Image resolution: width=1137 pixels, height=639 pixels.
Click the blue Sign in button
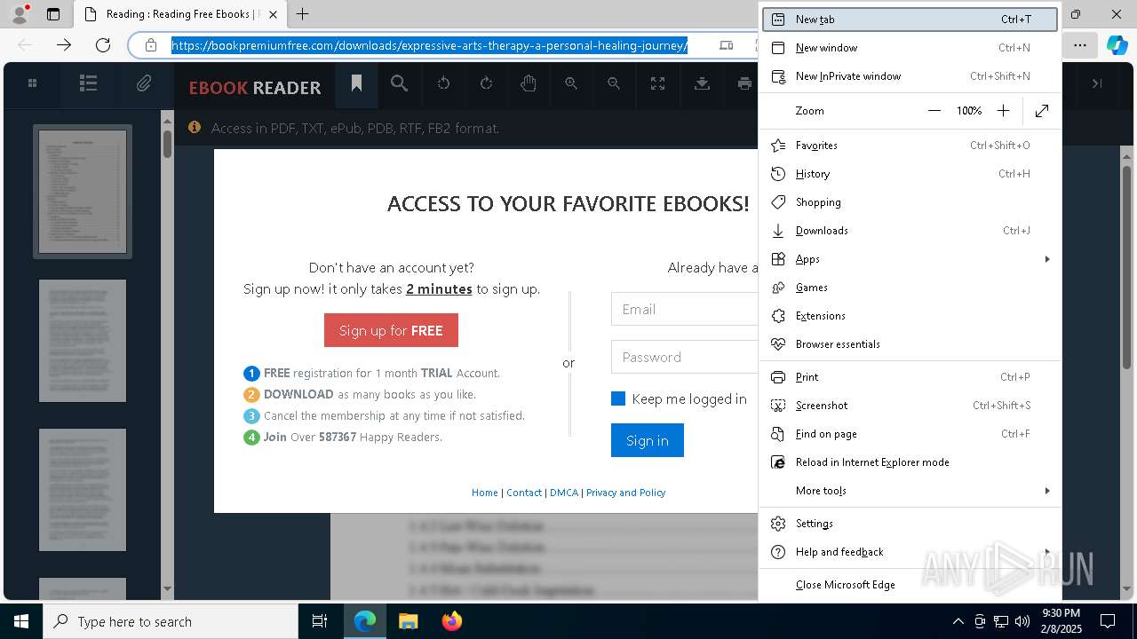pos(648,440)
